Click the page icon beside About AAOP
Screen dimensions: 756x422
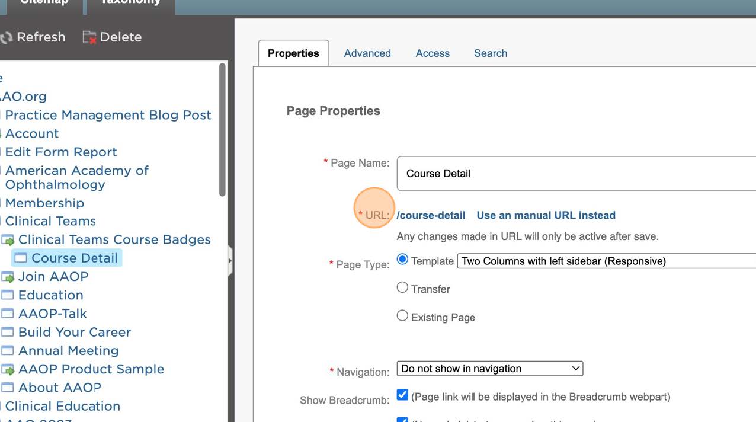point(8,388)
